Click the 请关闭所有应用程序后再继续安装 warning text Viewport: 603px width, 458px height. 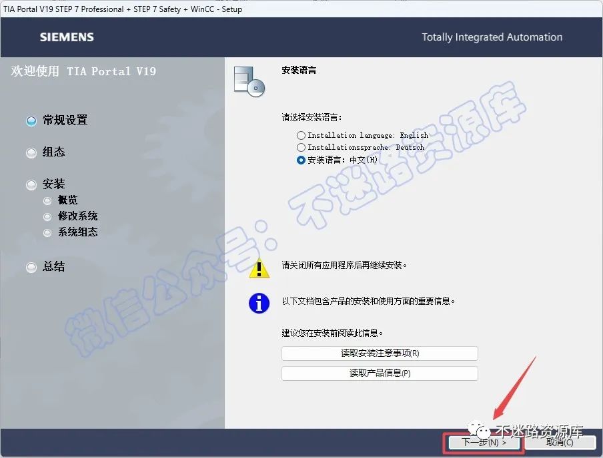click(344, 265)
